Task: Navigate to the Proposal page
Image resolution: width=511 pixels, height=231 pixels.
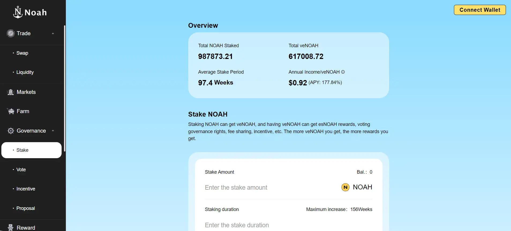Action: click(26, 208)
